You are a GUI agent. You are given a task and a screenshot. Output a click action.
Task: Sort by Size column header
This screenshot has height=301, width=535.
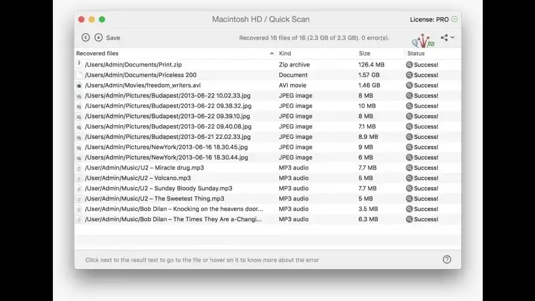365,53
